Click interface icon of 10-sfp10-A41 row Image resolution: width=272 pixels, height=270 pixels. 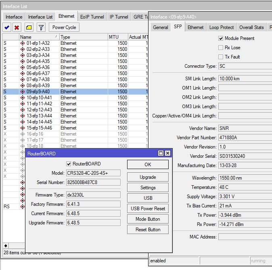(23, 98)
